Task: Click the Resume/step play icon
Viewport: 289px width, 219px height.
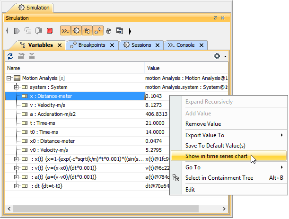Action: pos(17,31)
